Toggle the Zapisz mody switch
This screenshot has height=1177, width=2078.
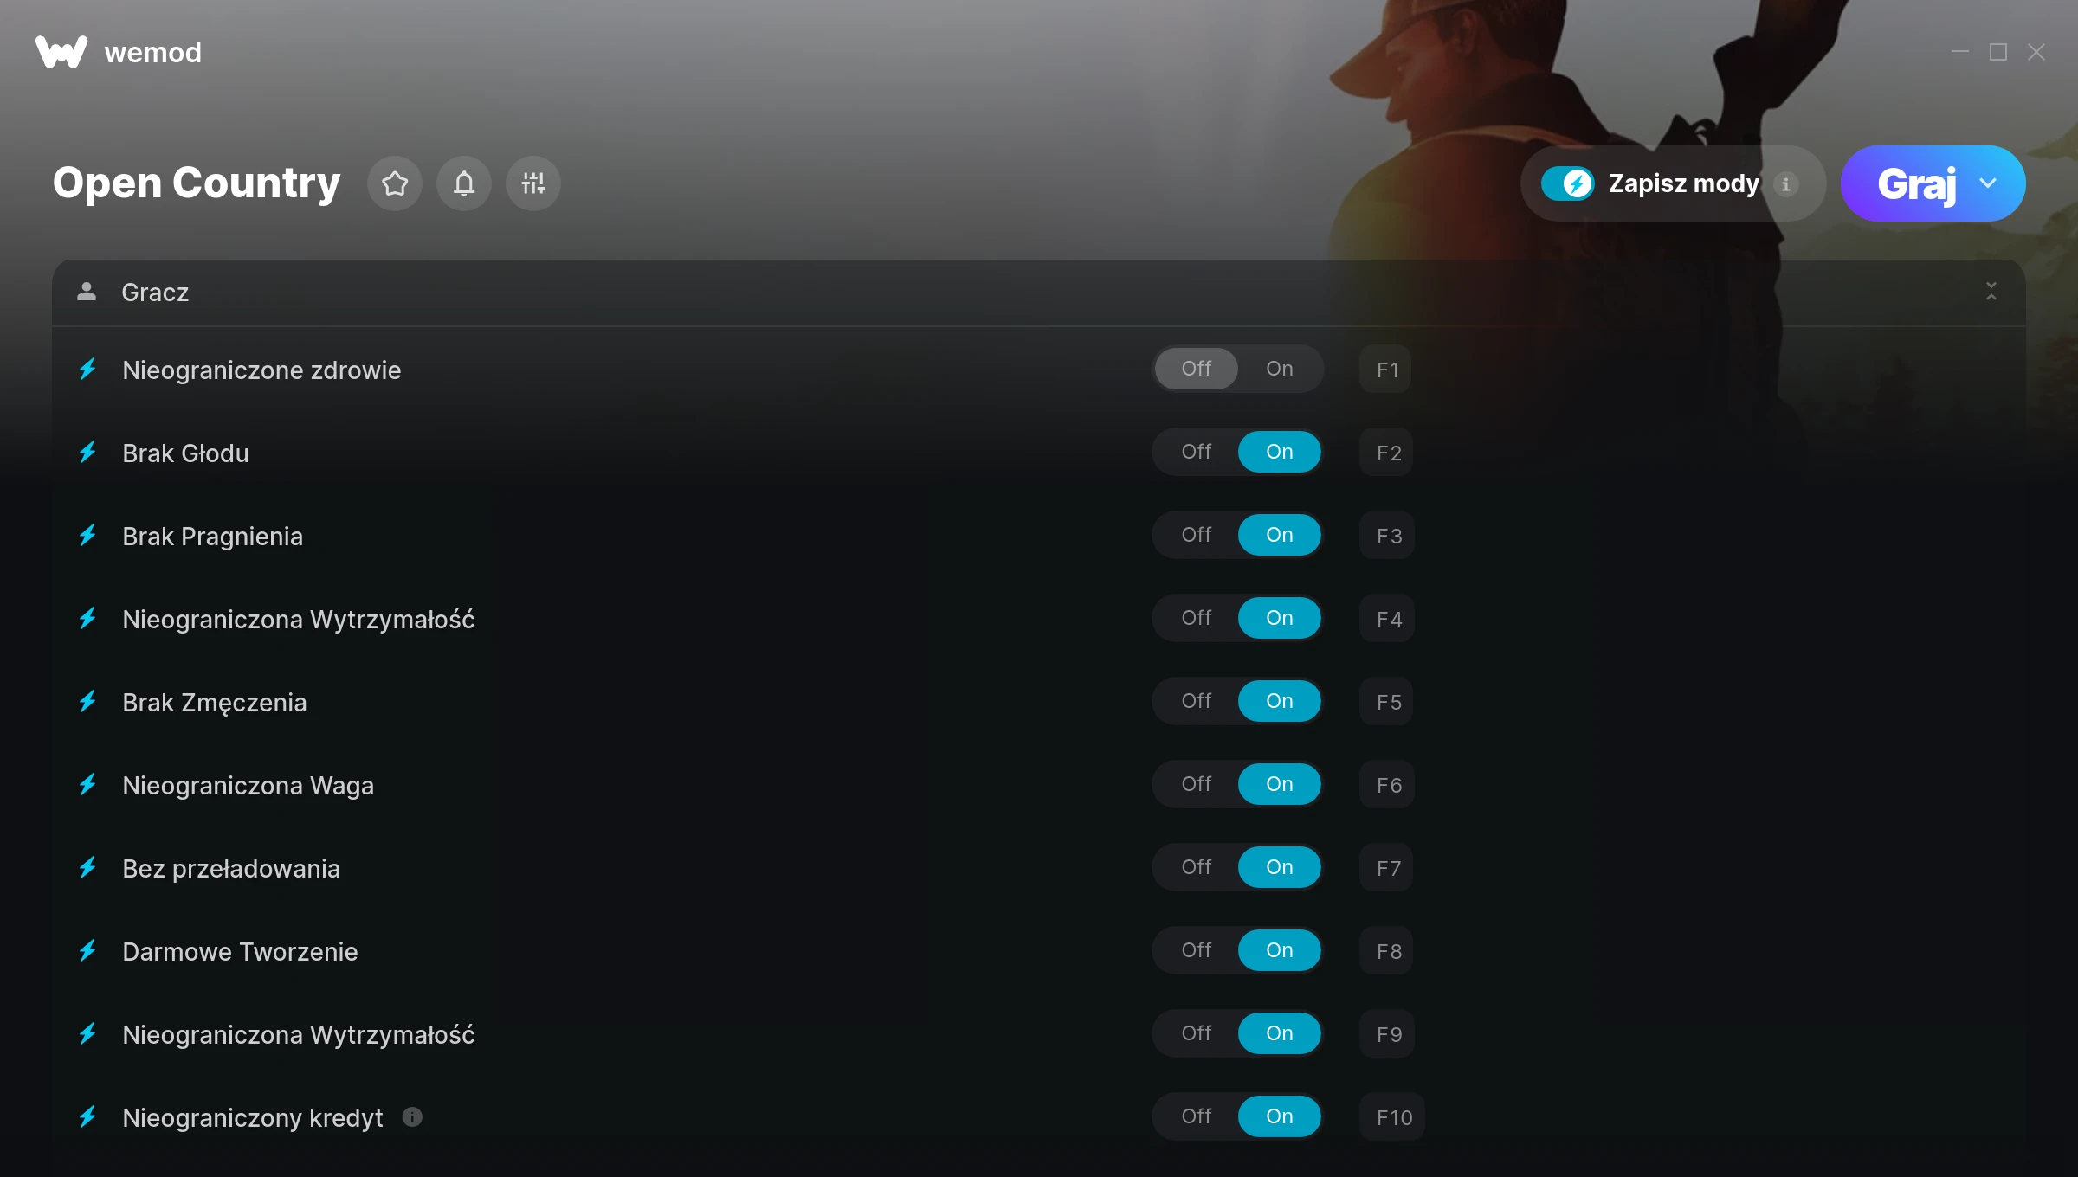pyautogui.click(x=1567, y=183)
